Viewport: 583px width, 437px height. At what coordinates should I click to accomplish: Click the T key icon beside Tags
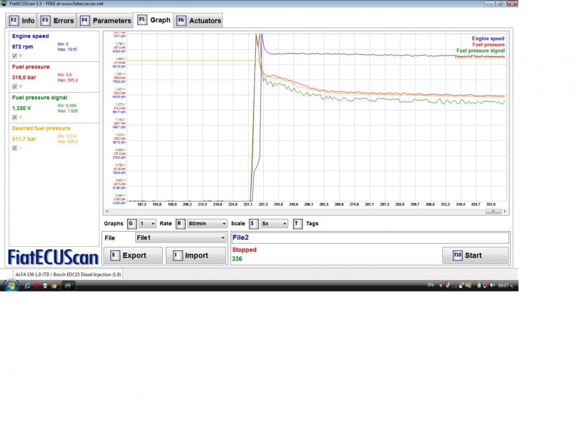(298, 223)
